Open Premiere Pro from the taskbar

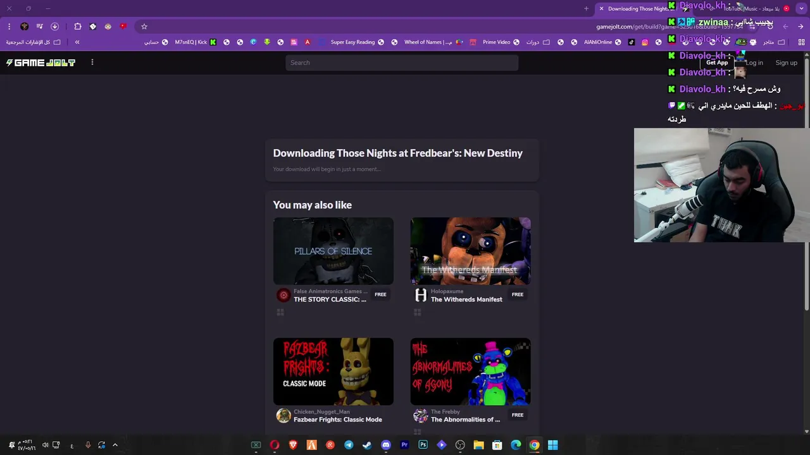tap(404, 445)
